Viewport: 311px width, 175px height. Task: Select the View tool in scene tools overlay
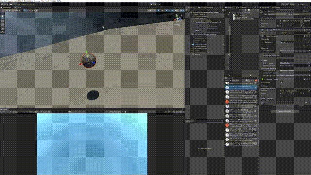click(x=2, y=16)
